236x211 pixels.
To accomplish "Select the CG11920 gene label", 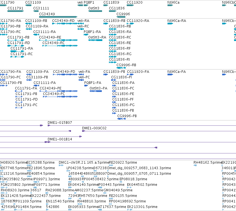I will click(135, 2).
